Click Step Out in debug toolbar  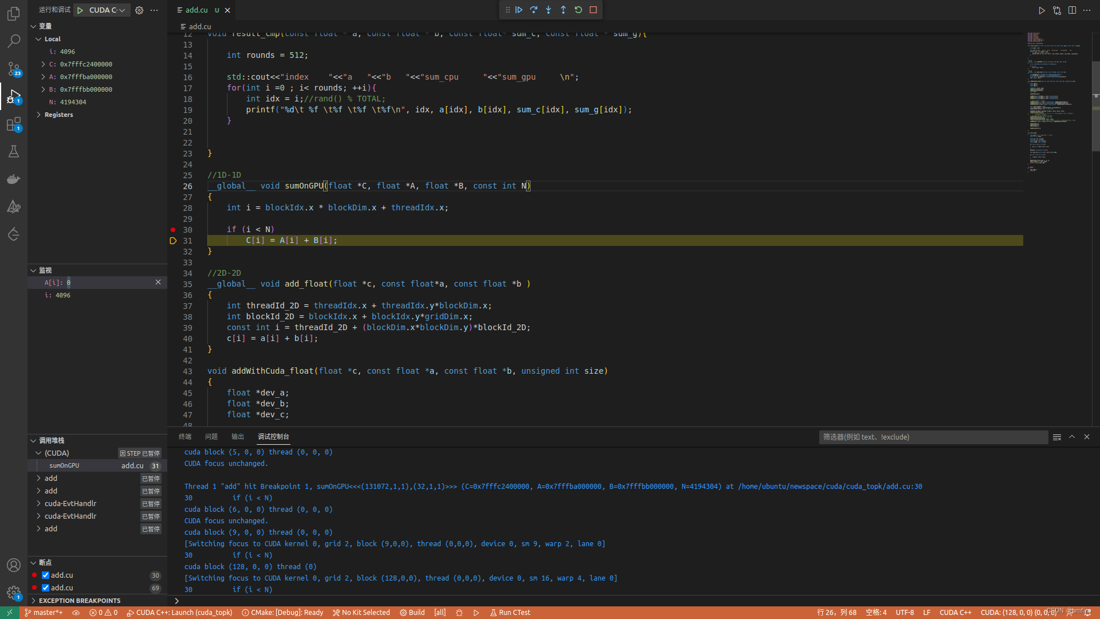(x=563, y=10)
